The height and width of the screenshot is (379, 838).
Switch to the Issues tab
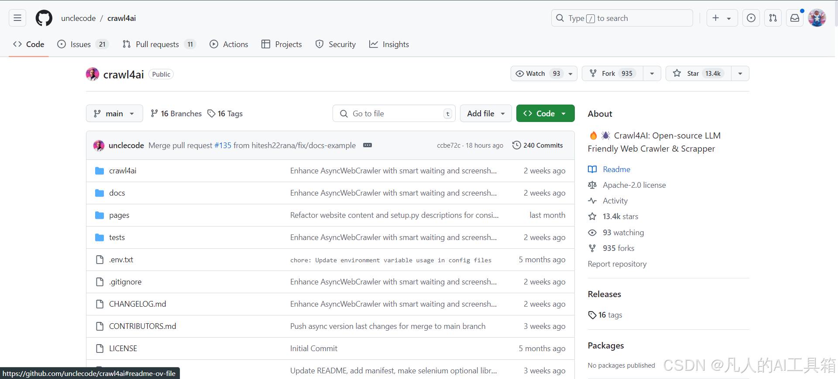coord(83,44)
